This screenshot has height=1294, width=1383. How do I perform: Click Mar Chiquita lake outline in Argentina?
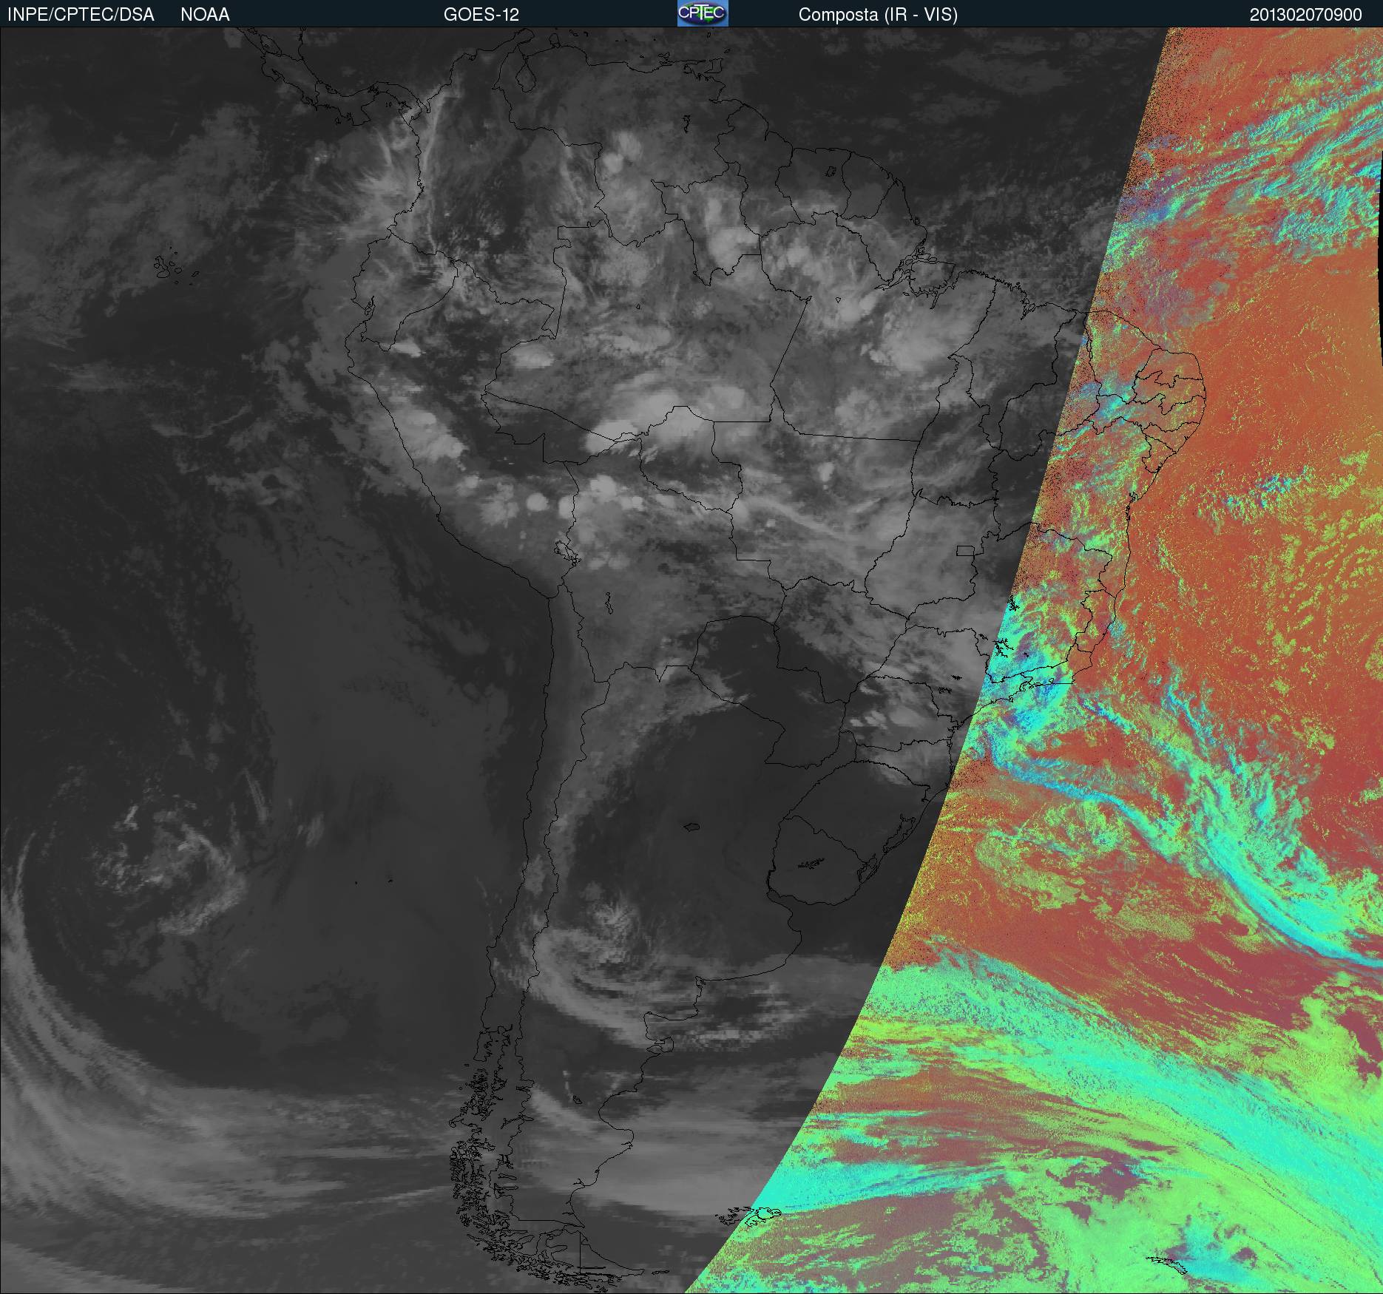[x=691, y=827]
